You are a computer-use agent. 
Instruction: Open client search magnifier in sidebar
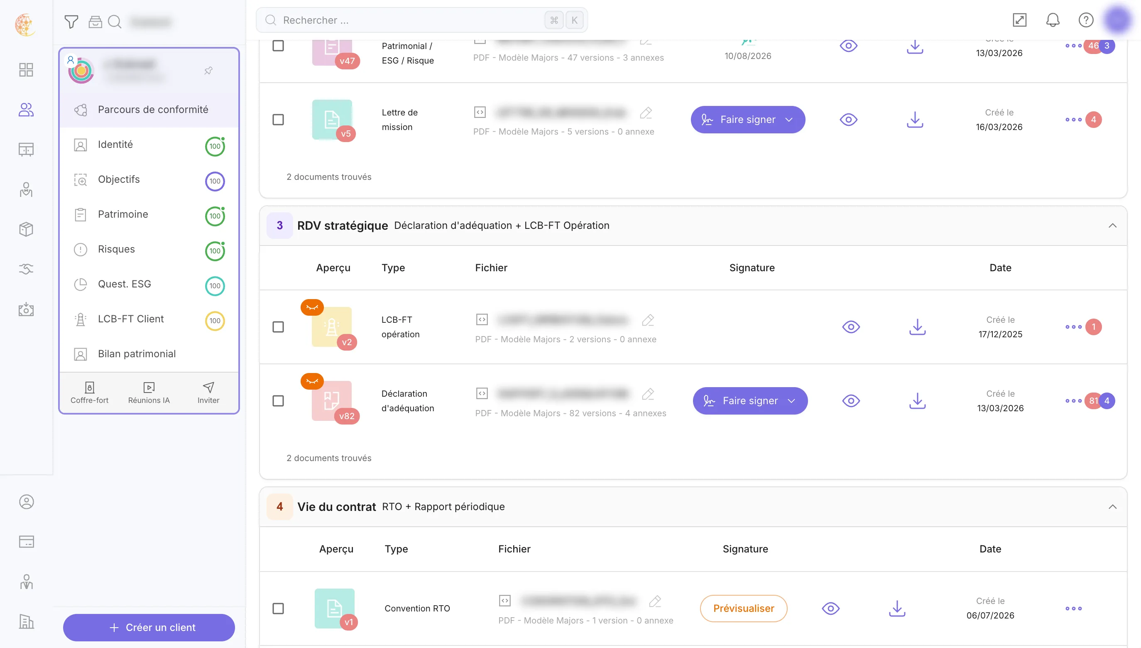115,21
